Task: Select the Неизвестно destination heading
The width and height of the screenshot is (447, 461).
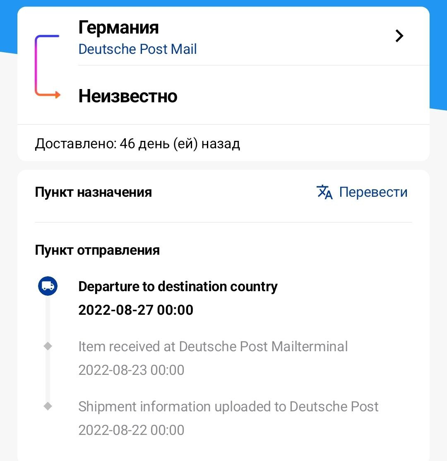Action: click(128, 96)
